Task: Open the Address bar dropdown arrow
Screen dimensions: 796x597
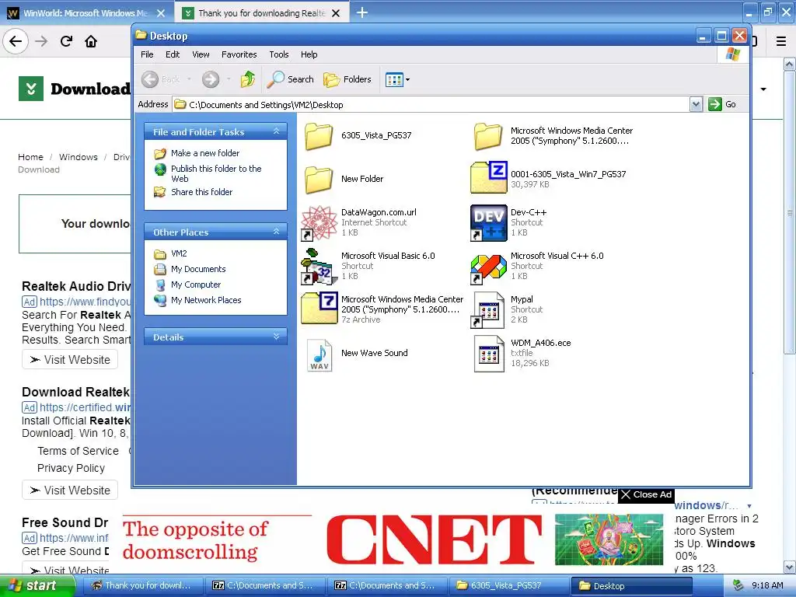Action: click(x=696, y=104)
